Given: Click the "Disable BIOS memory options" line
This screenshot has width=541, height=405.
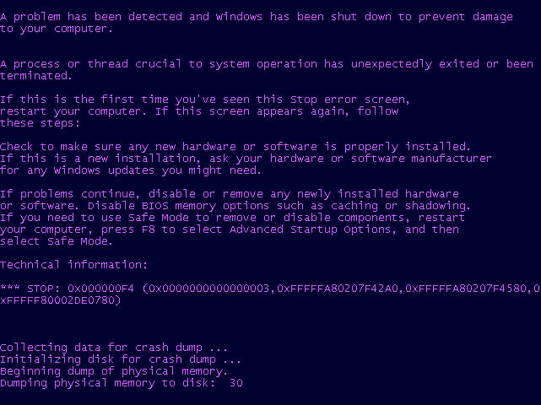Looking at the screenshot, I should (x=235, y=206).
